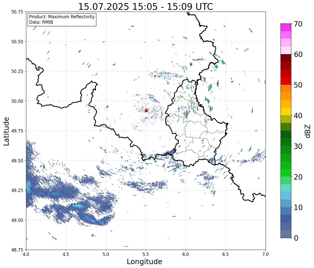Click the orange colorbar swatch below 50

(x=286, y=89)
